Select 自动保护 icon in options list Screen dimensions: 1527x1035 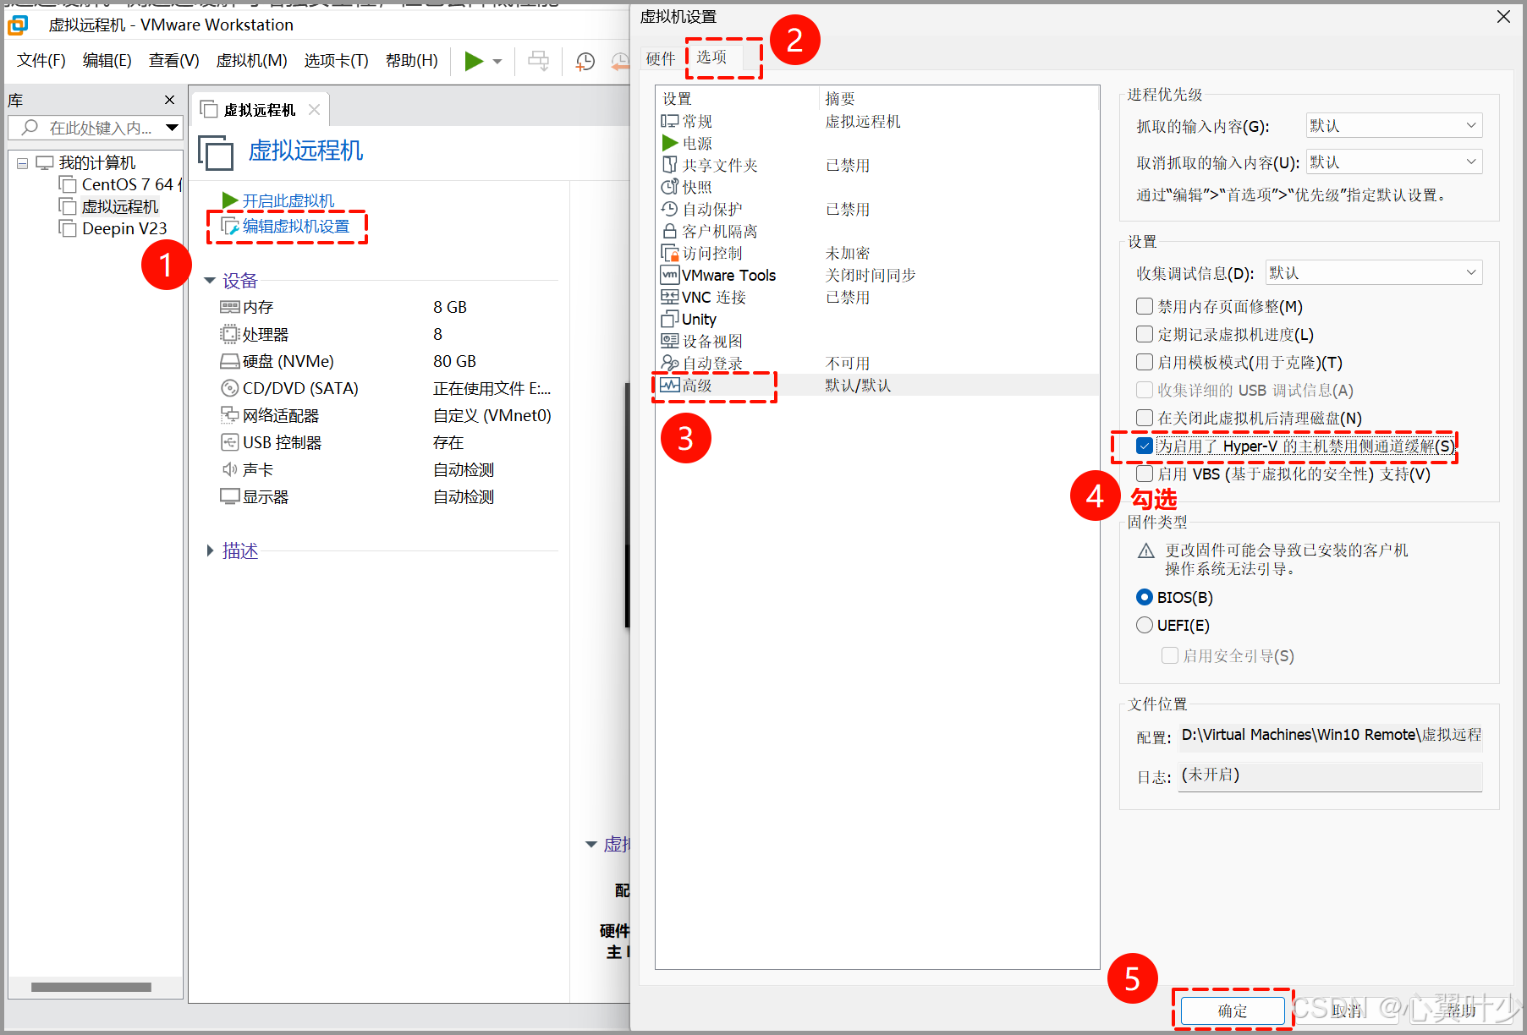click(670, 209)
